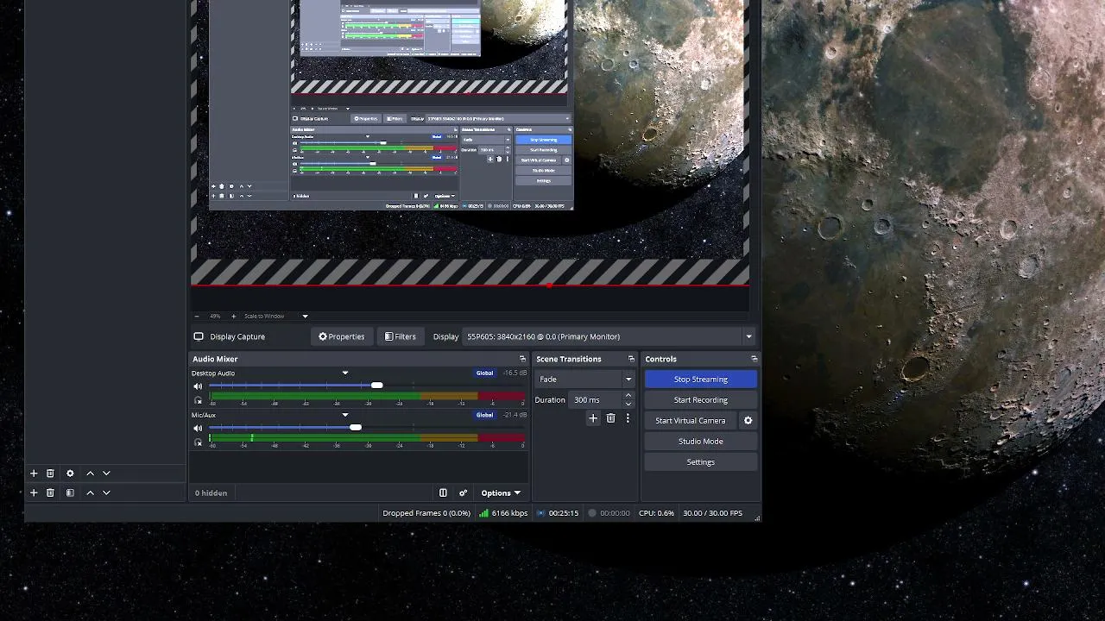The image size is (1105, 621).
Task: Add a new scene transition
Action: coord(593,418)
